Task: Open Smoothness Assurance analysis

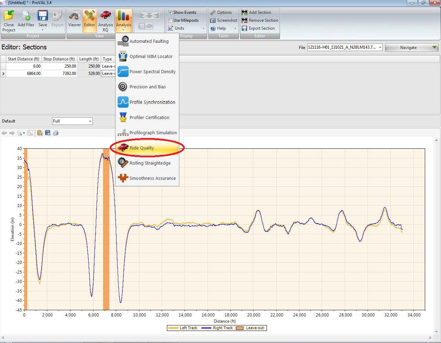Action: [x=147, y=178]
